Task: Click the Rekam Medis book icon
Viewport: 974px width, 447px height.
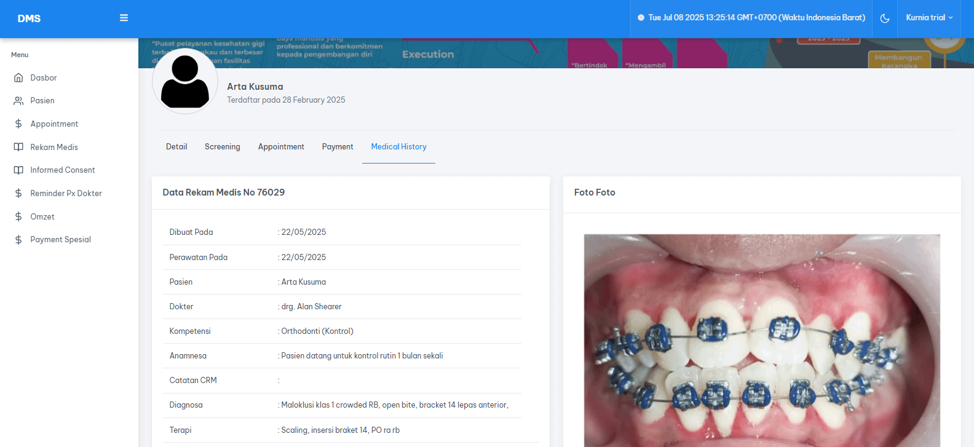Action: tap(18, 148)
